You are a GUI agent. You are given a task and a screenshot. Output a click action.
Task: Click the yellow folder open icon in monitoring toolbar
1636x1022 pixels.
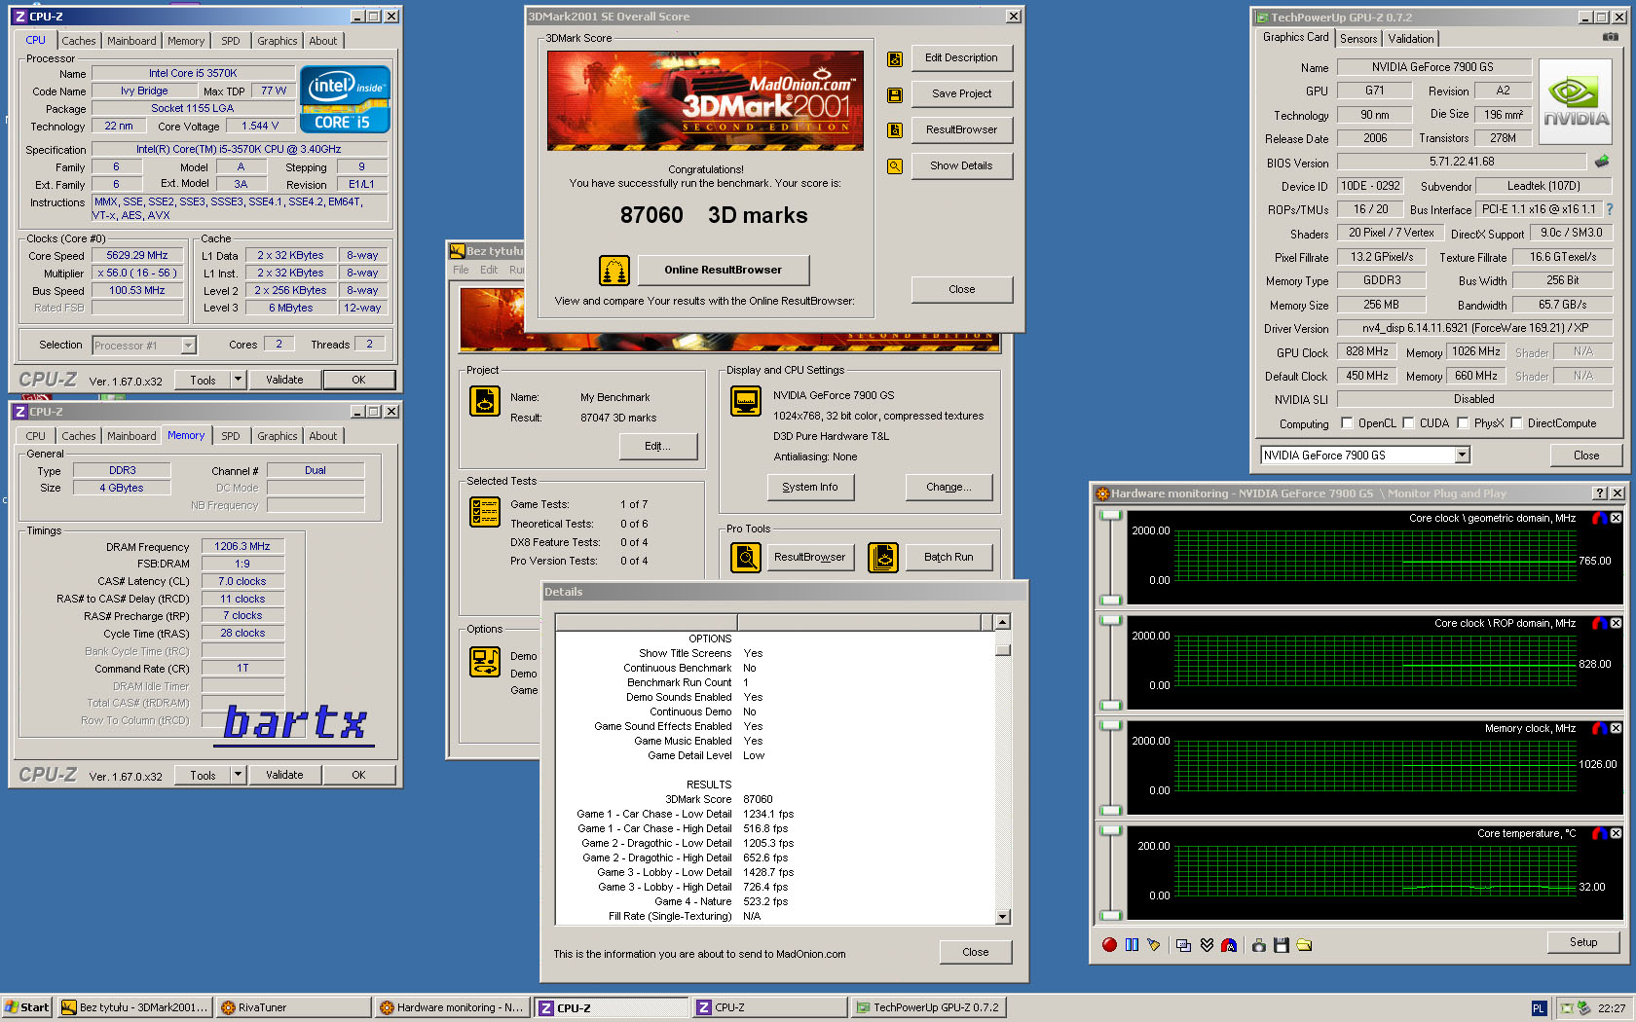click(1304, 944)
